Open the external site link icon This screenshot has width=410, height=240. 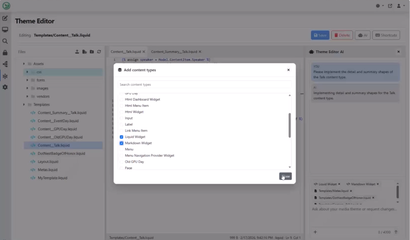(x=390, y=6)
